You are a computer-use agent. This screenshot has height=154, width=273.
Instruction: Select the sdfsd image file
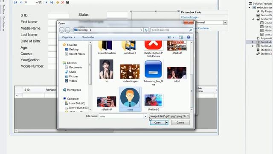(x=177, y=74)
